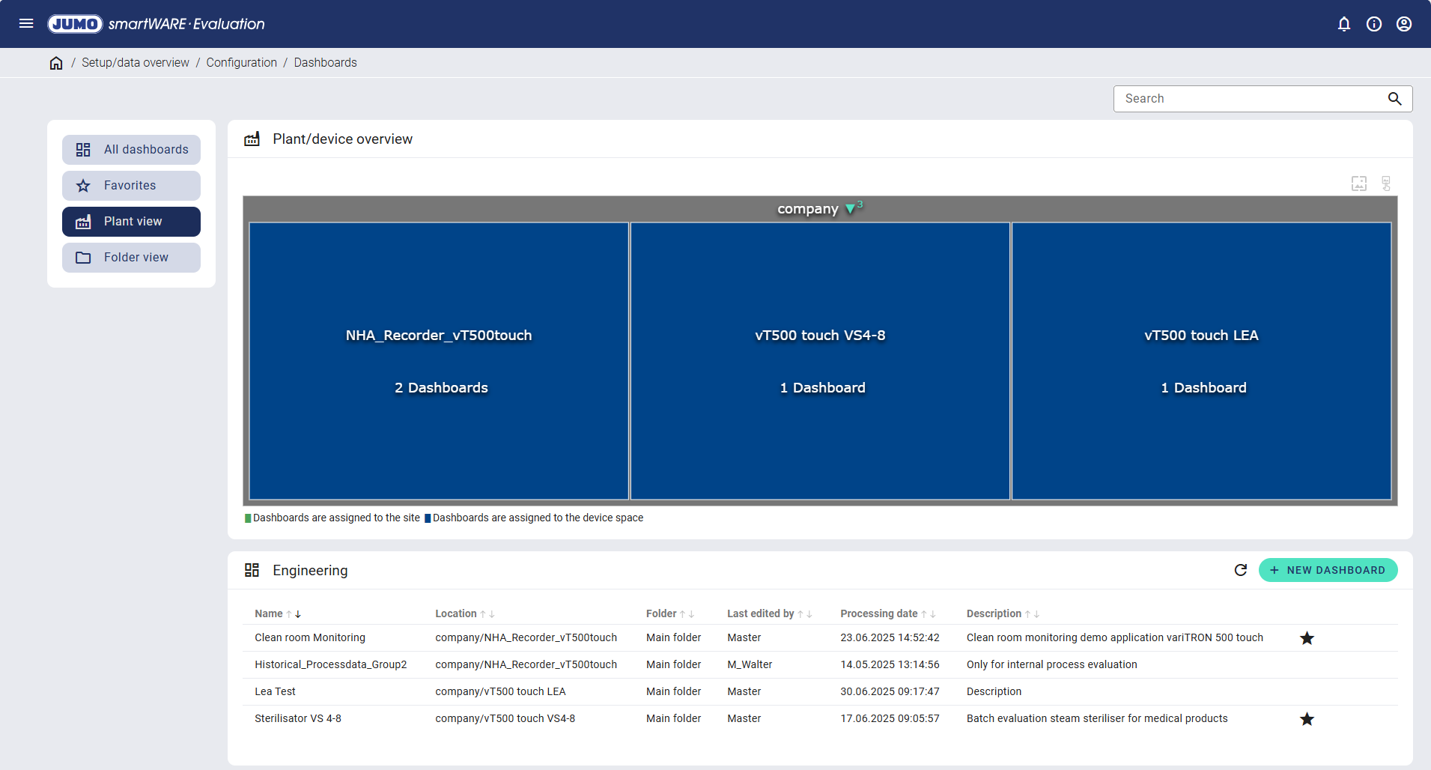This screenshot has width=1431, height=770.
Task: Toggle favorite star for Sterilisator VS 4-8
Action: pos(1307,719)
